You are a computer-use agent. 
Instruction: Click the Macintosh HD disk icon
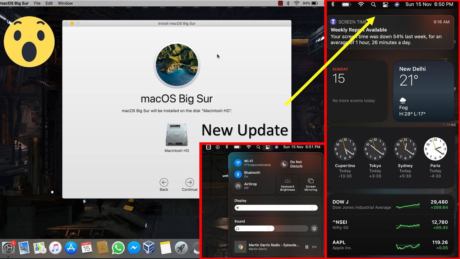click(177, 135)
